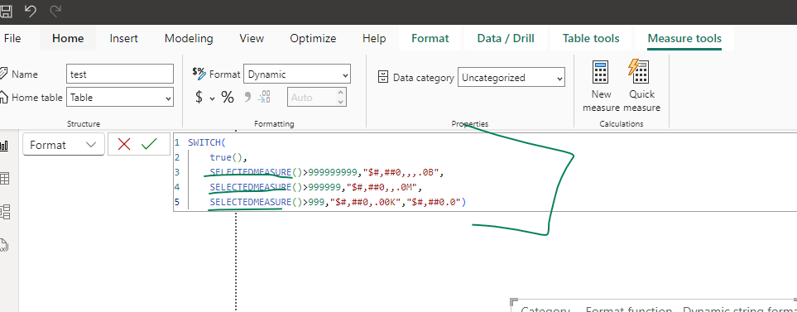Open the Format dropdown set to Dynamic

pos(297,74)
